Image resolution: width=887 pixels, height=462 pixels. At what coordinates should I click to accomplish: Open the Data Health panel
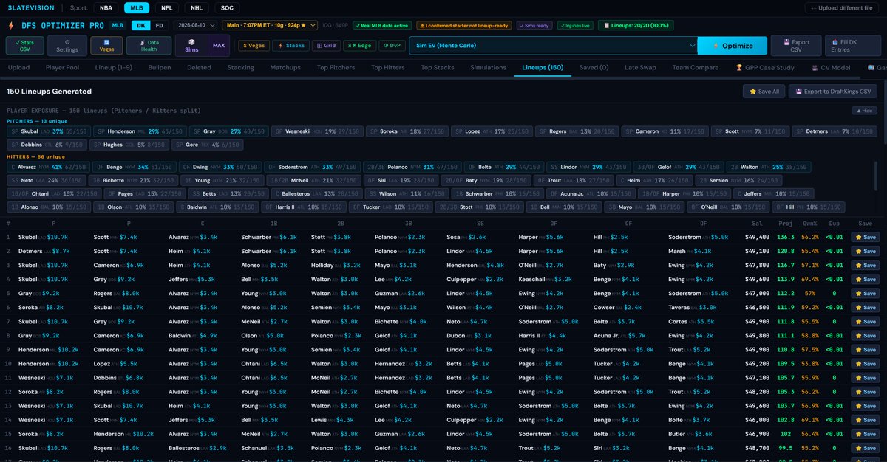pyautogui.click(x=149, y=46)
